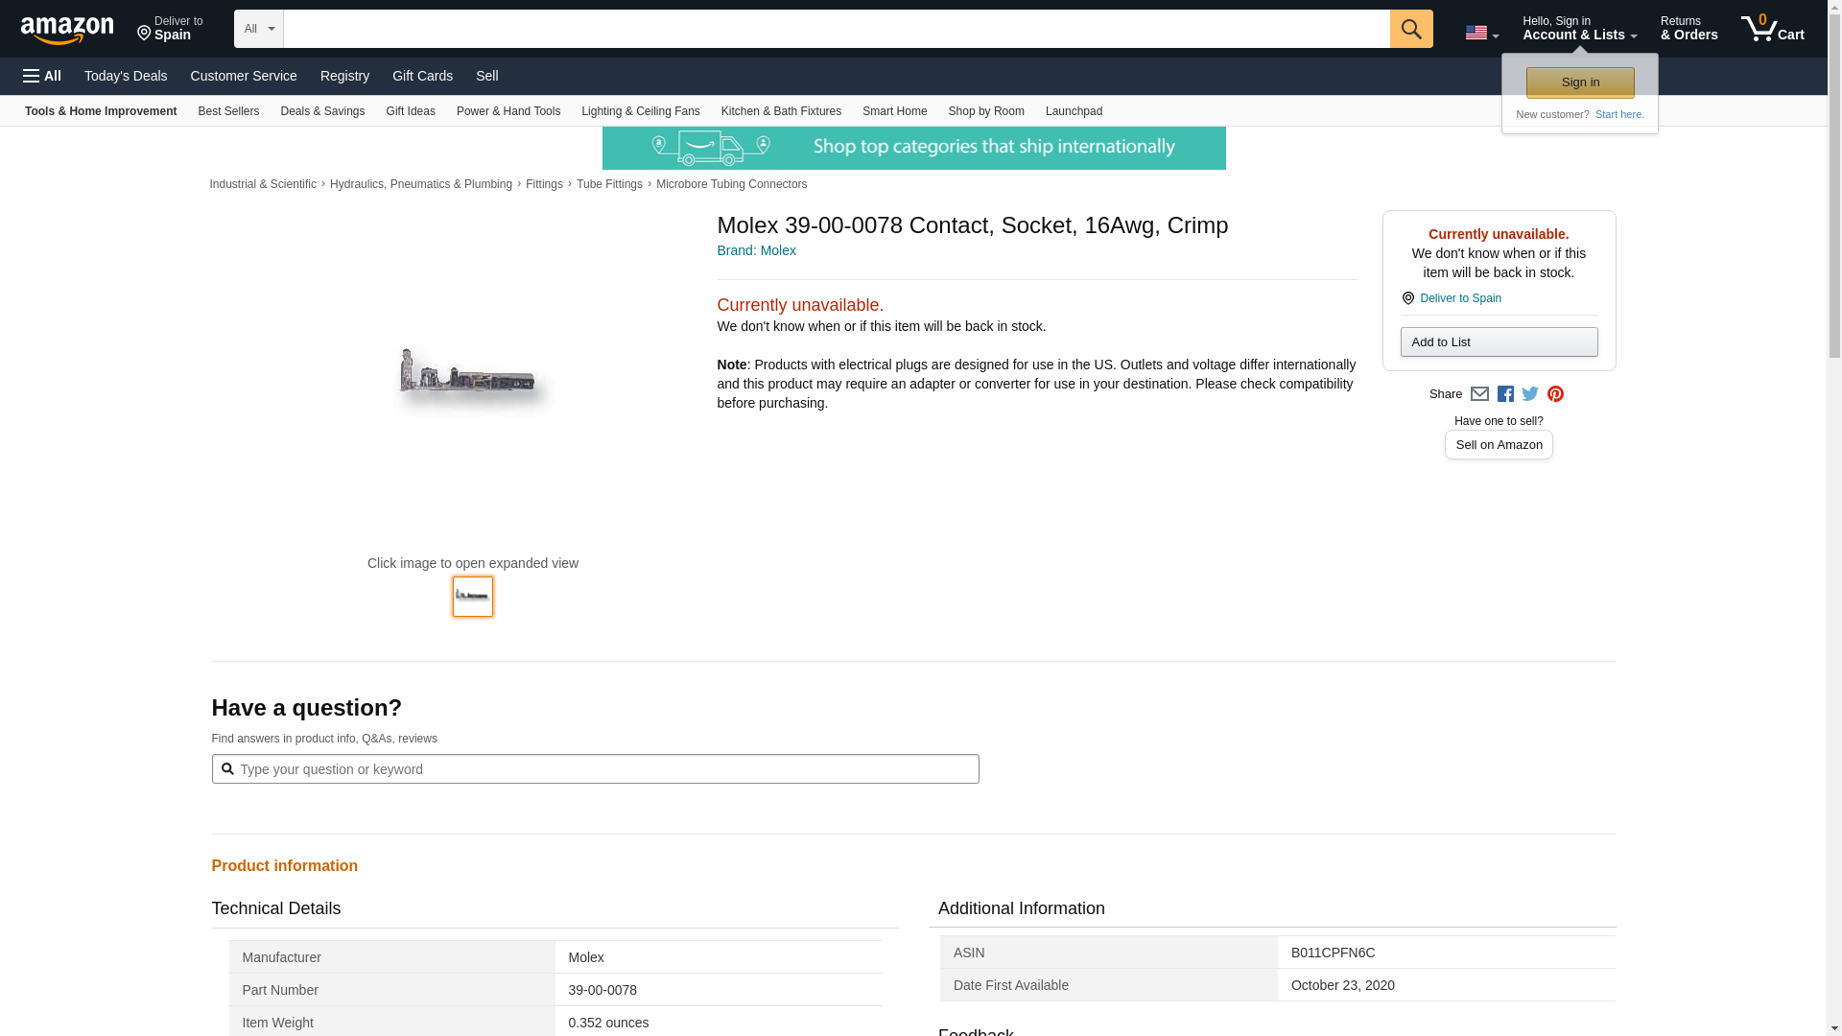This screenshot has width=1842, height=1036.
Task: Open Today's Deals in navigation bar
Action: click(x=126, y=76)
